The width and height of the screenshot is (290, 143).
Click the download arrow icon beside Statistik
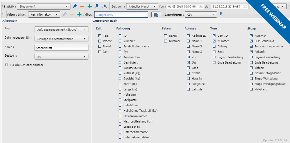(97, 6)
